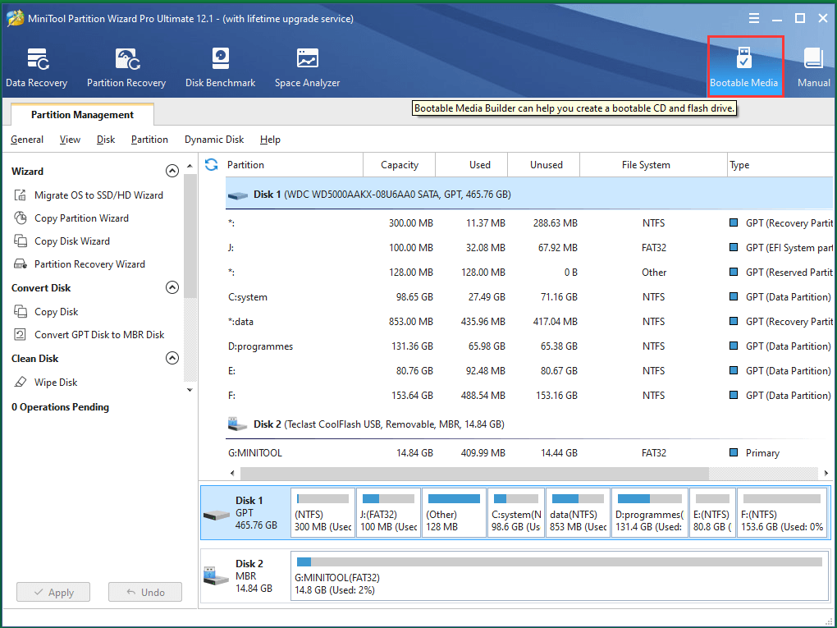Screen dimensions: 837x628
Task: Click the blue color box for G:MINITOOL Primary
Action: 734,452
